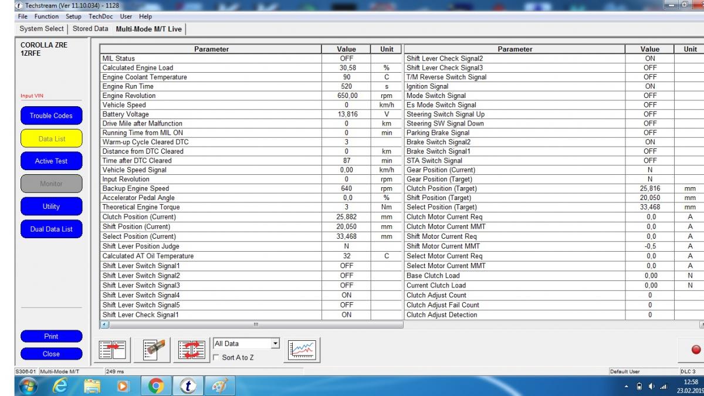
Task: Click the battery power tray icon
Action: tap(639, 387)
